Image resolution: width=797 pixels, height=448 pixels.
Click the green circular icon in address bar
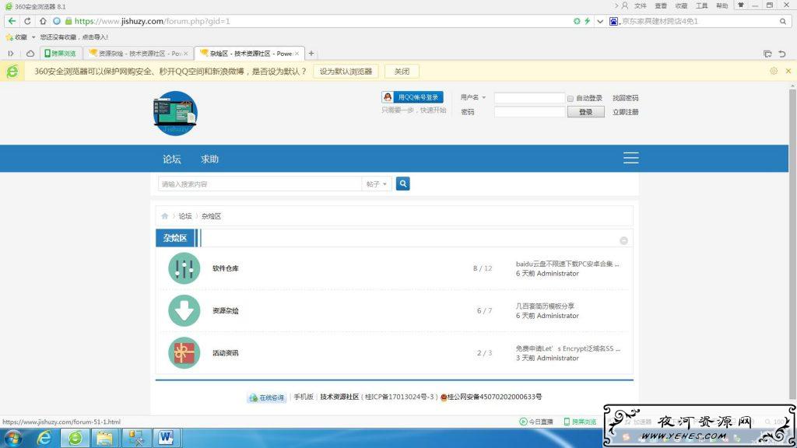[x=577, y=21]
